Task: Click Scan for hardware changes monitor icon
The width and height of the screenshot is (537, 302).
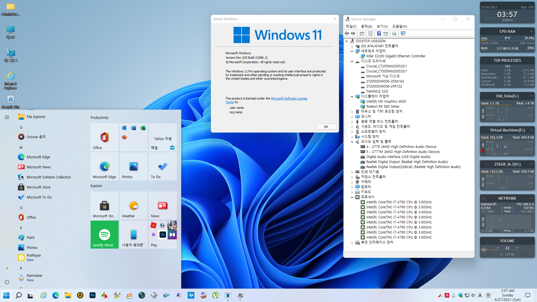Action: pos(403,34)
